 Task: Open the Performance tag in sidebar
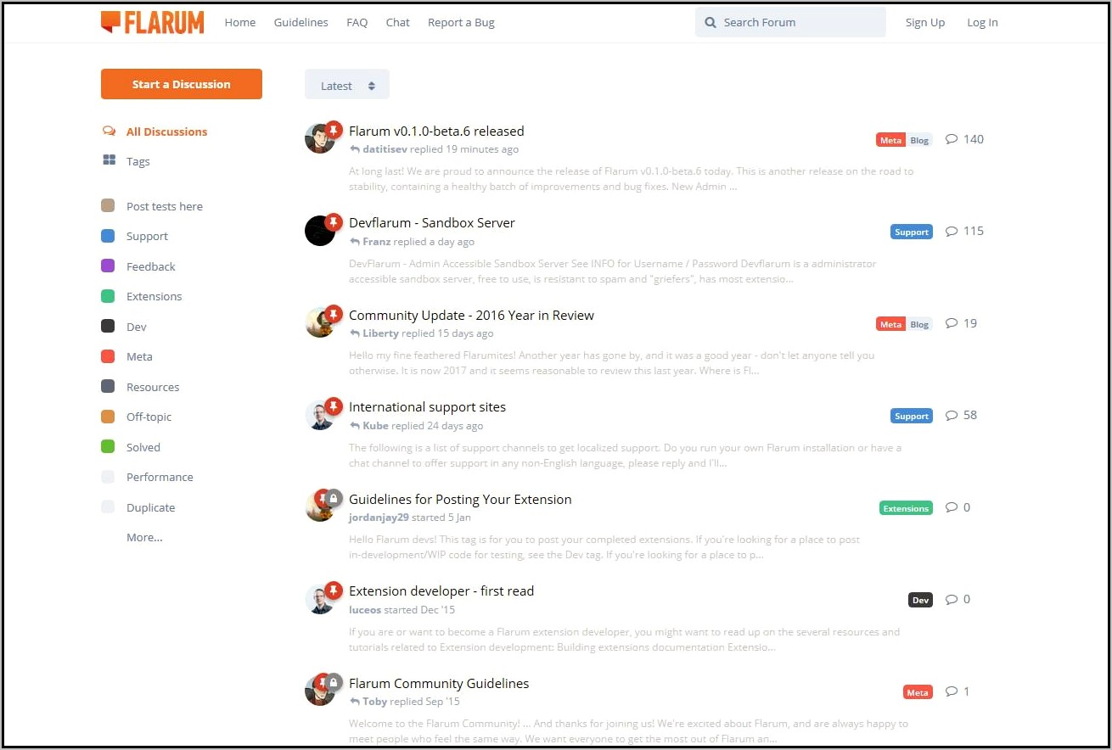point(160,477)
